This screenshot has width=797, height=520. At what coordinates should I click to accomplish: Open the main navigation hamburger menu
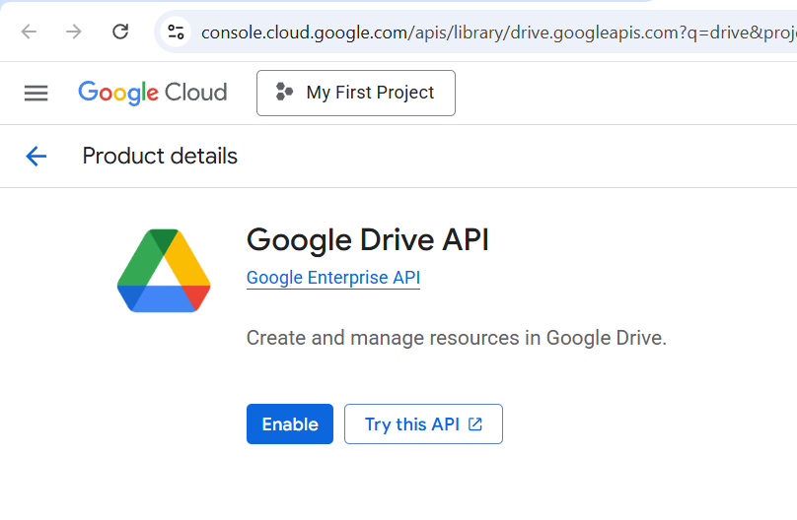tap(36, 93)
